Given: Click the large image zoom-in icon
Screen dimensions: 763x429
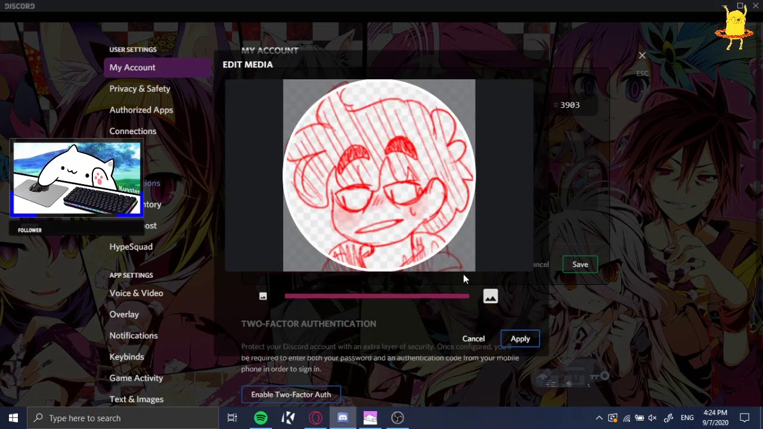Looking at the screenshot, I should (490, 296).
